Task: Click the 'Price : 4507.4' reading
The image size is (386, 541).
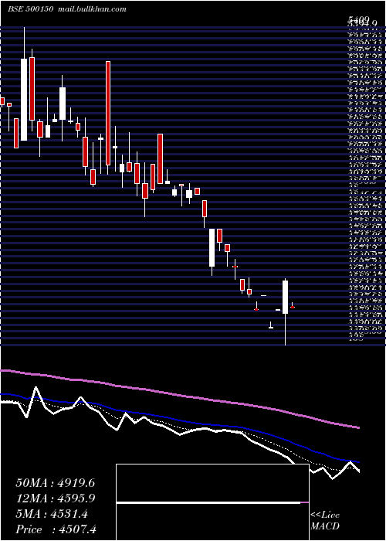Action: point(56,529)
